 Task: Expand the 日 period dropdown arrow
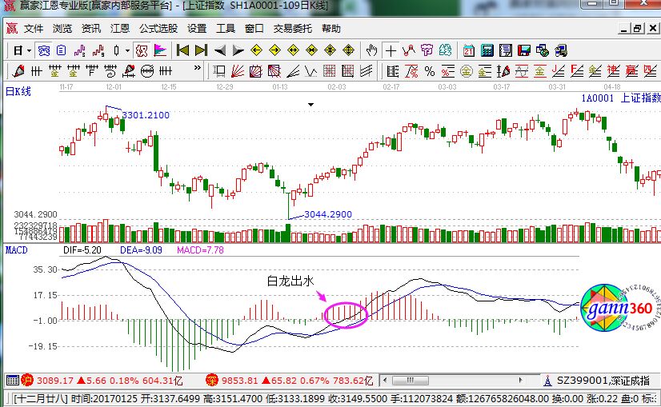pos(29,50)
